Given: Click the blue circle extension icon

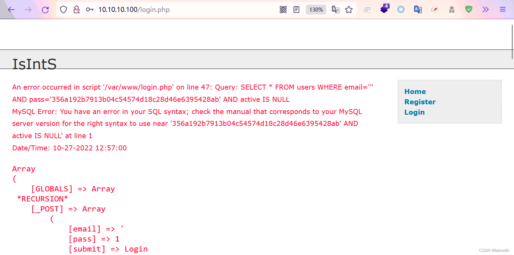Looking at the screenshot, I should point(401,10).
